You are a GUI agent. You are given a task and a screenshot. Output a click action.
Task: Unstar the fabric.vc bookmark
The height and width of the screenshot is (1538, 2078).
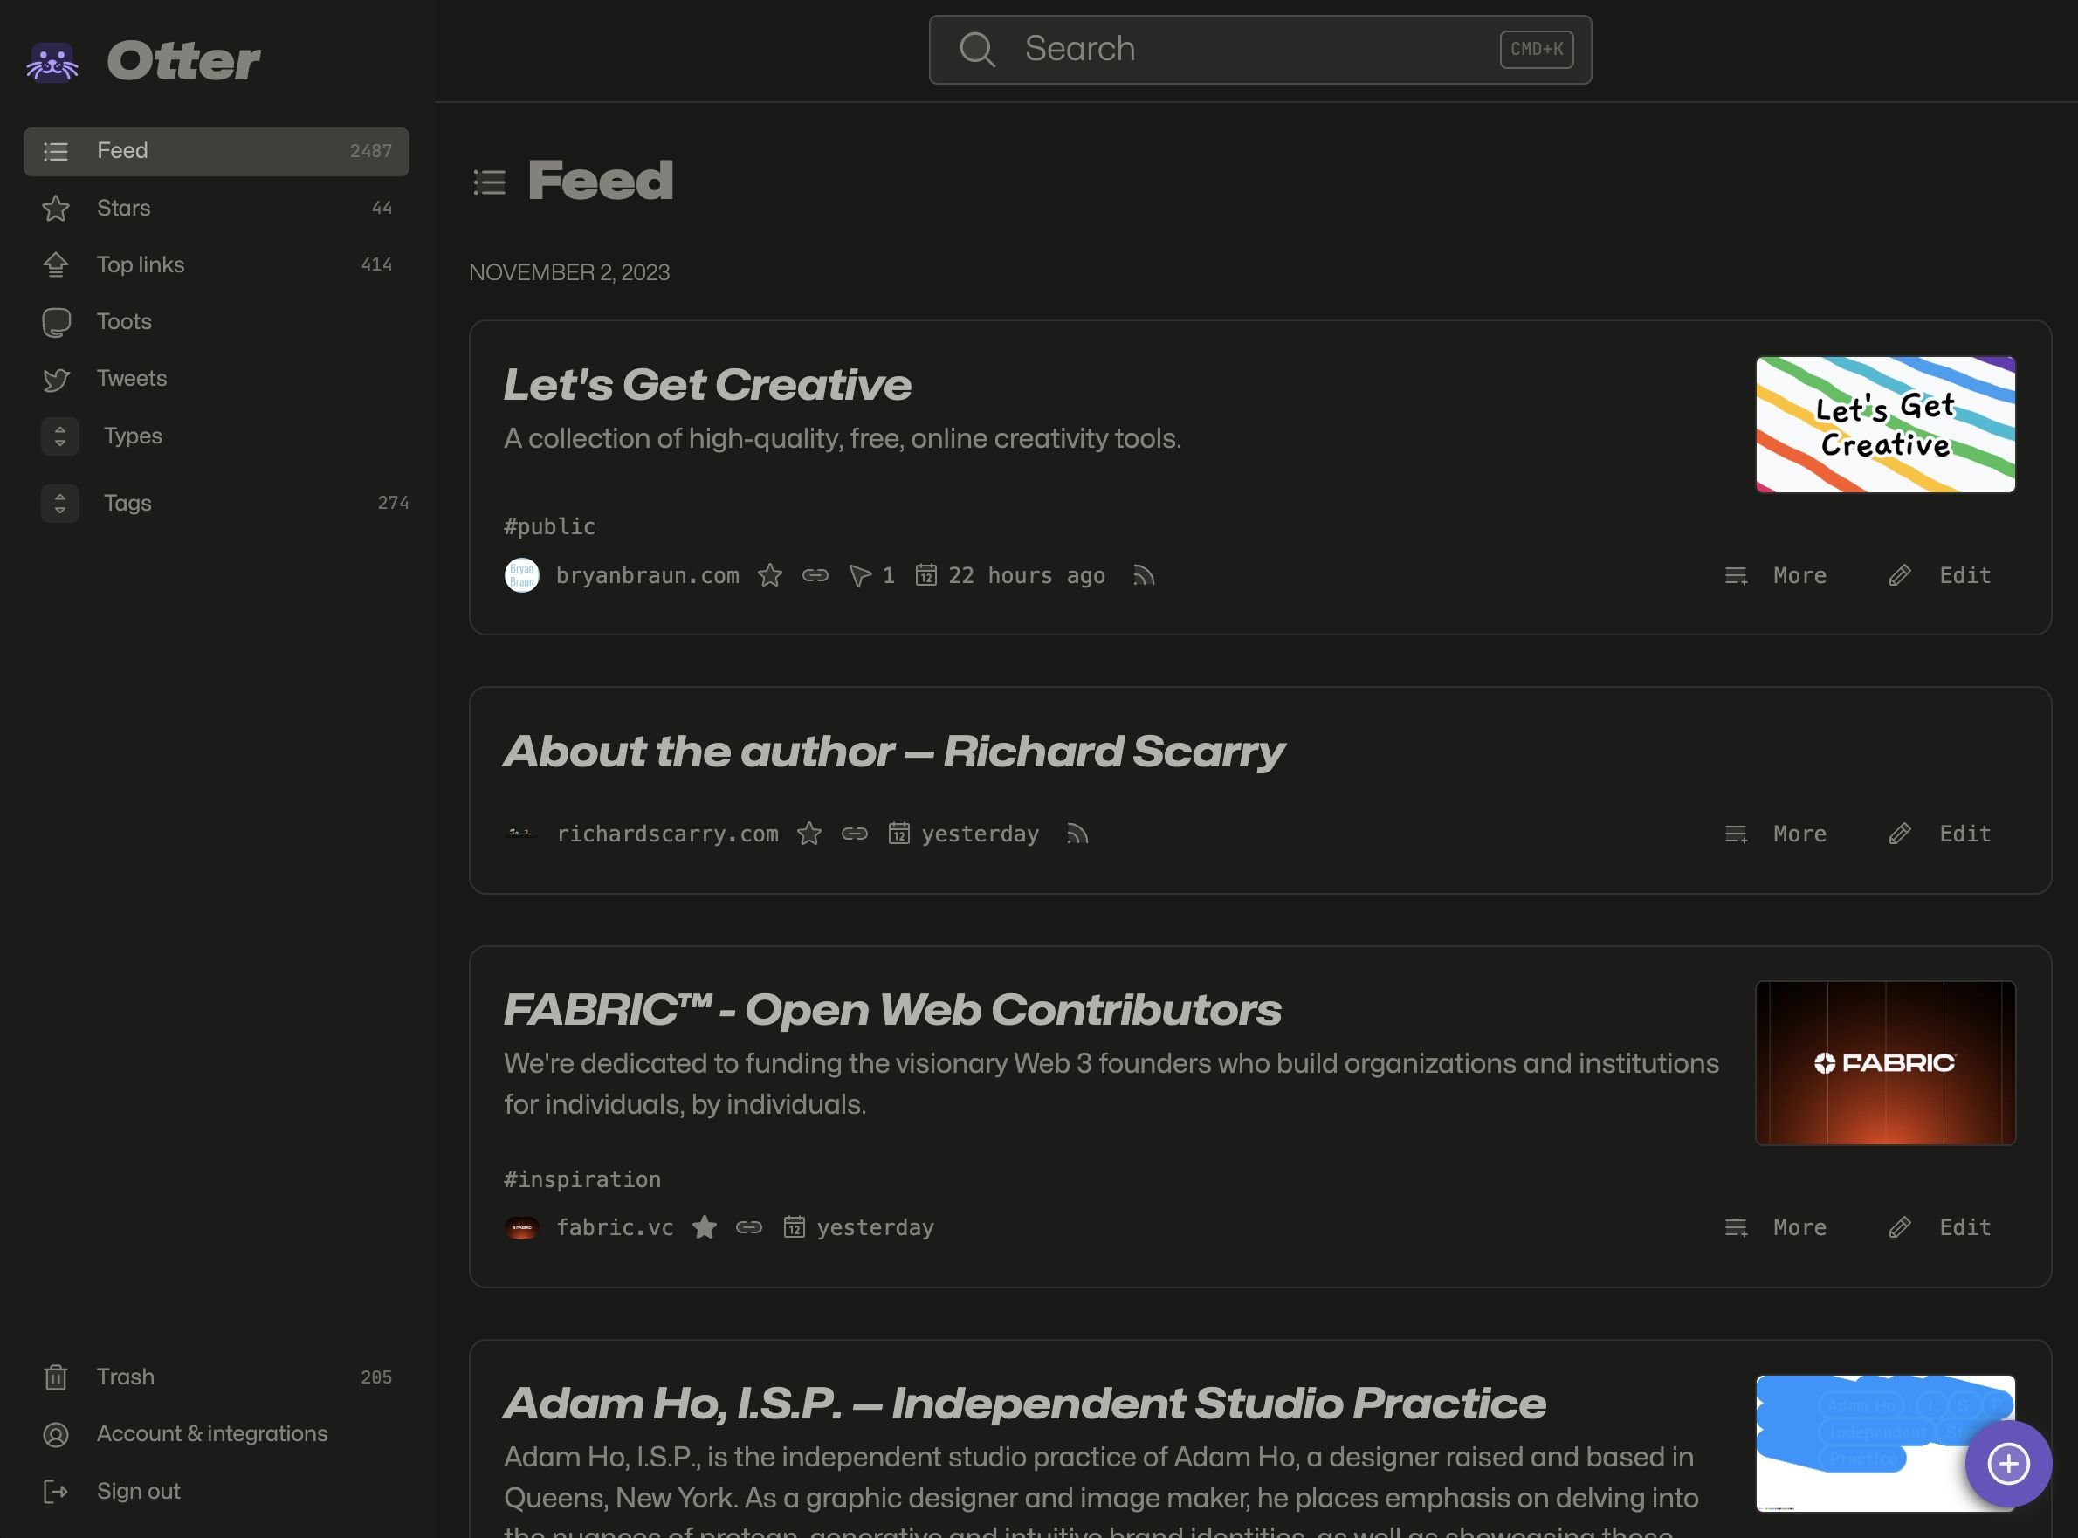pos(705,1227)
